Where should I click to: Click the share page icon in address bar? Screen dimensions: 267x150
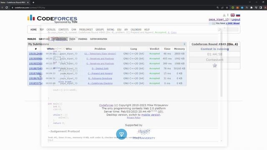click(222, 7)
